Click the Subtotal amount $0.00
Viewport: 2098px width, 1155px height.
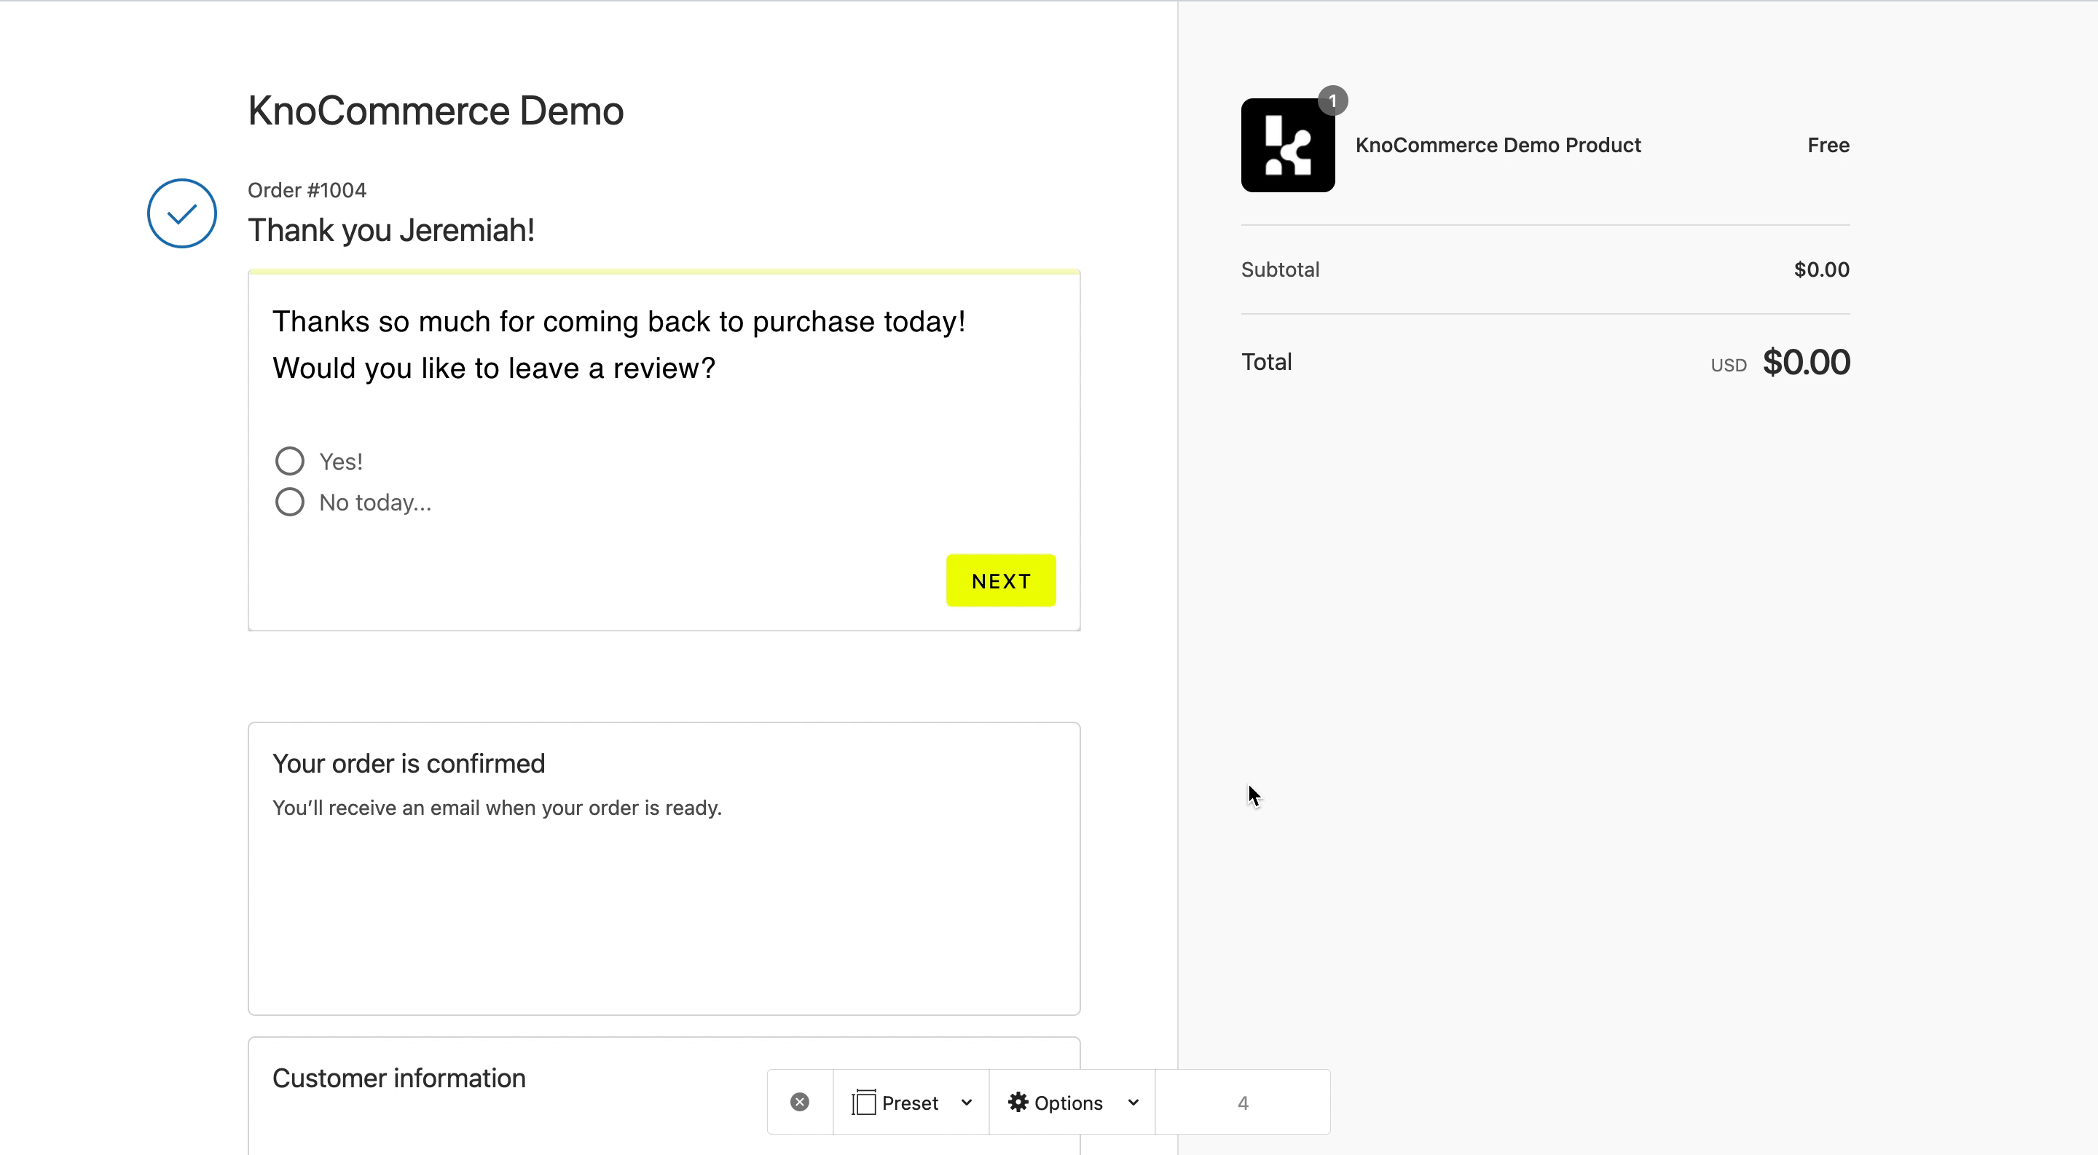(1821, 269)
